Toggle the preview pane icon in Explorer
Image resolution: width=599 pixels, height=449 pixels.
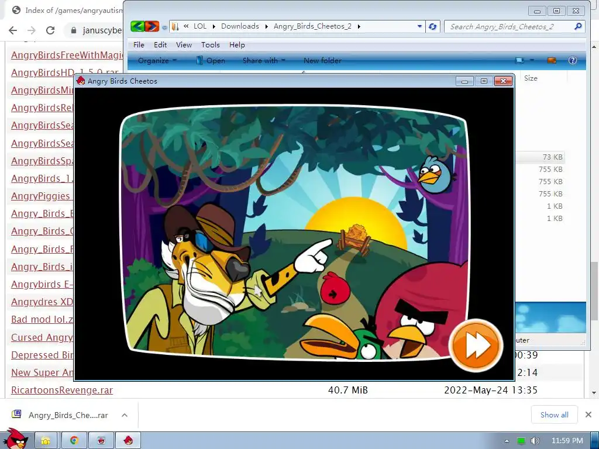pos(552,60)
